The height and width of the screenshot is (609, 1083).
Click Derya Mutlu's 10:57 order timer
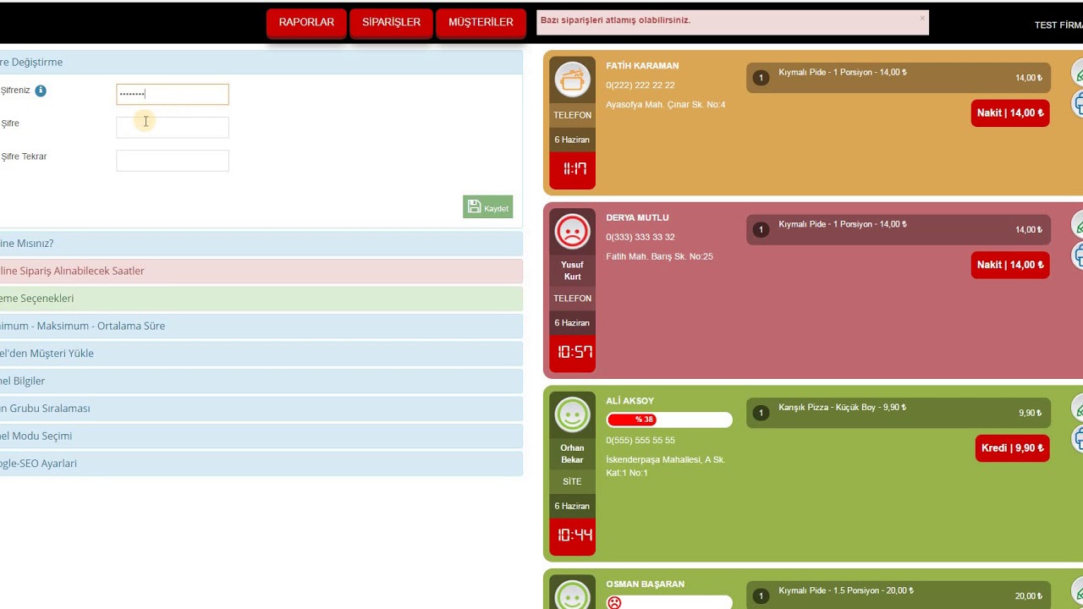point(573,353)
